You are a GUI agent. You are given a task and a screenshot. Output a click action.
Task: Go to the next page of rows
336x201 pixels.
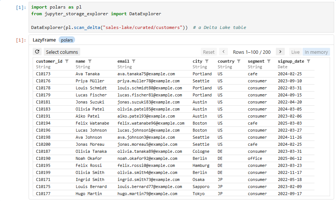[280, 52]
